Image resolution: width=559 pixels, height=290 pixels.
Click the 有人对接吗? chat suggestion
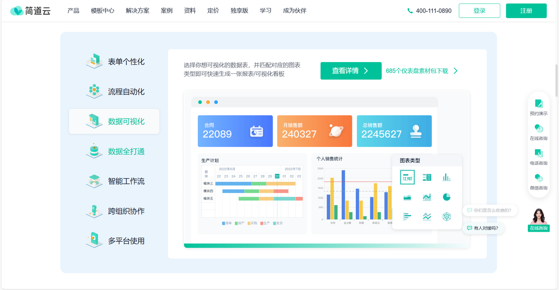(483, 228)
